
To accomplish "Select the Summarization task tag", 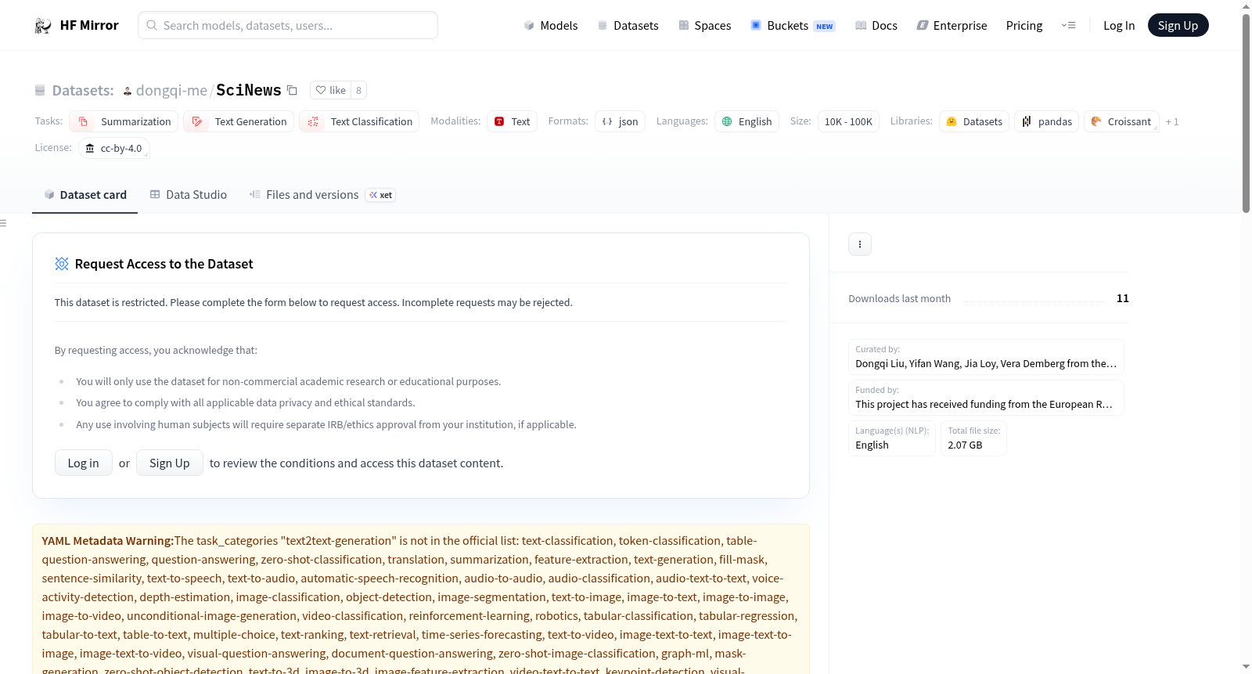I will click(x=124, y=121).
